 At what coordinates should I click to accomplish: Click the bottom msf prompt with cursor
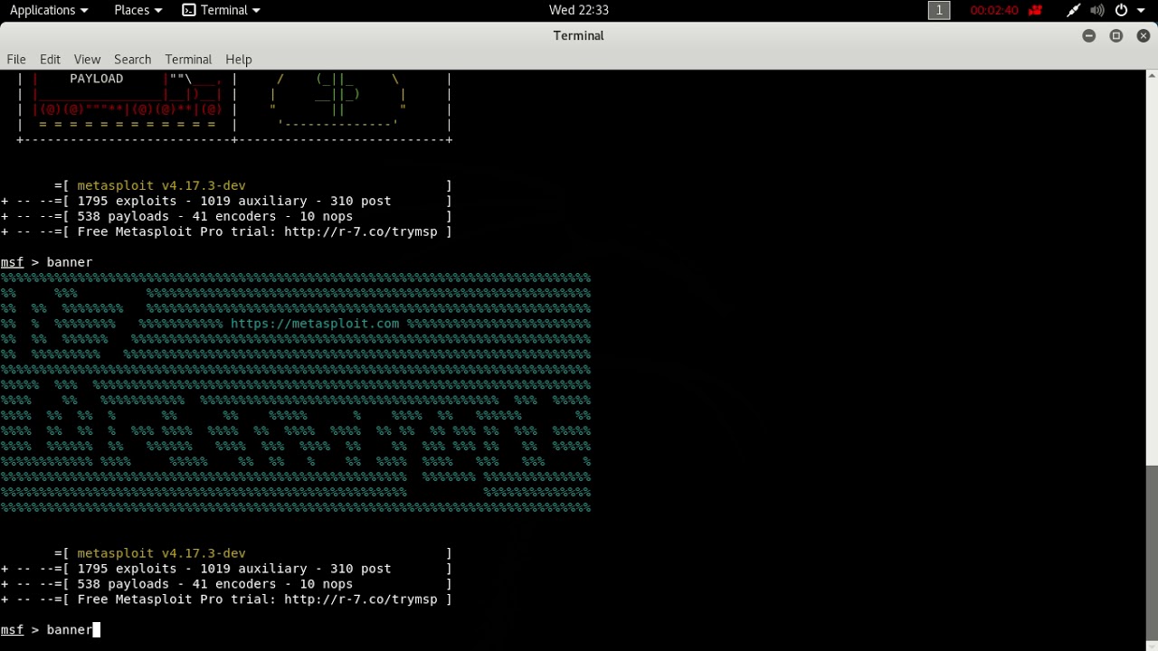(x=50, y=629)
